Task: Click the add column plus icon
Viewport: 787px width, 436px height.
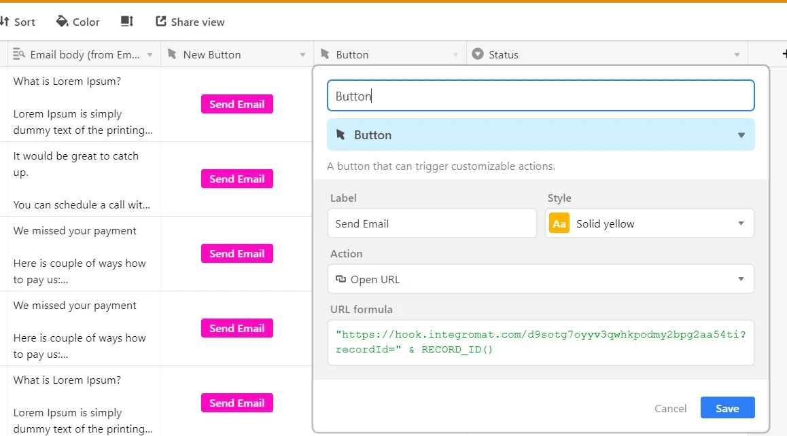Action: coord(784,53)
